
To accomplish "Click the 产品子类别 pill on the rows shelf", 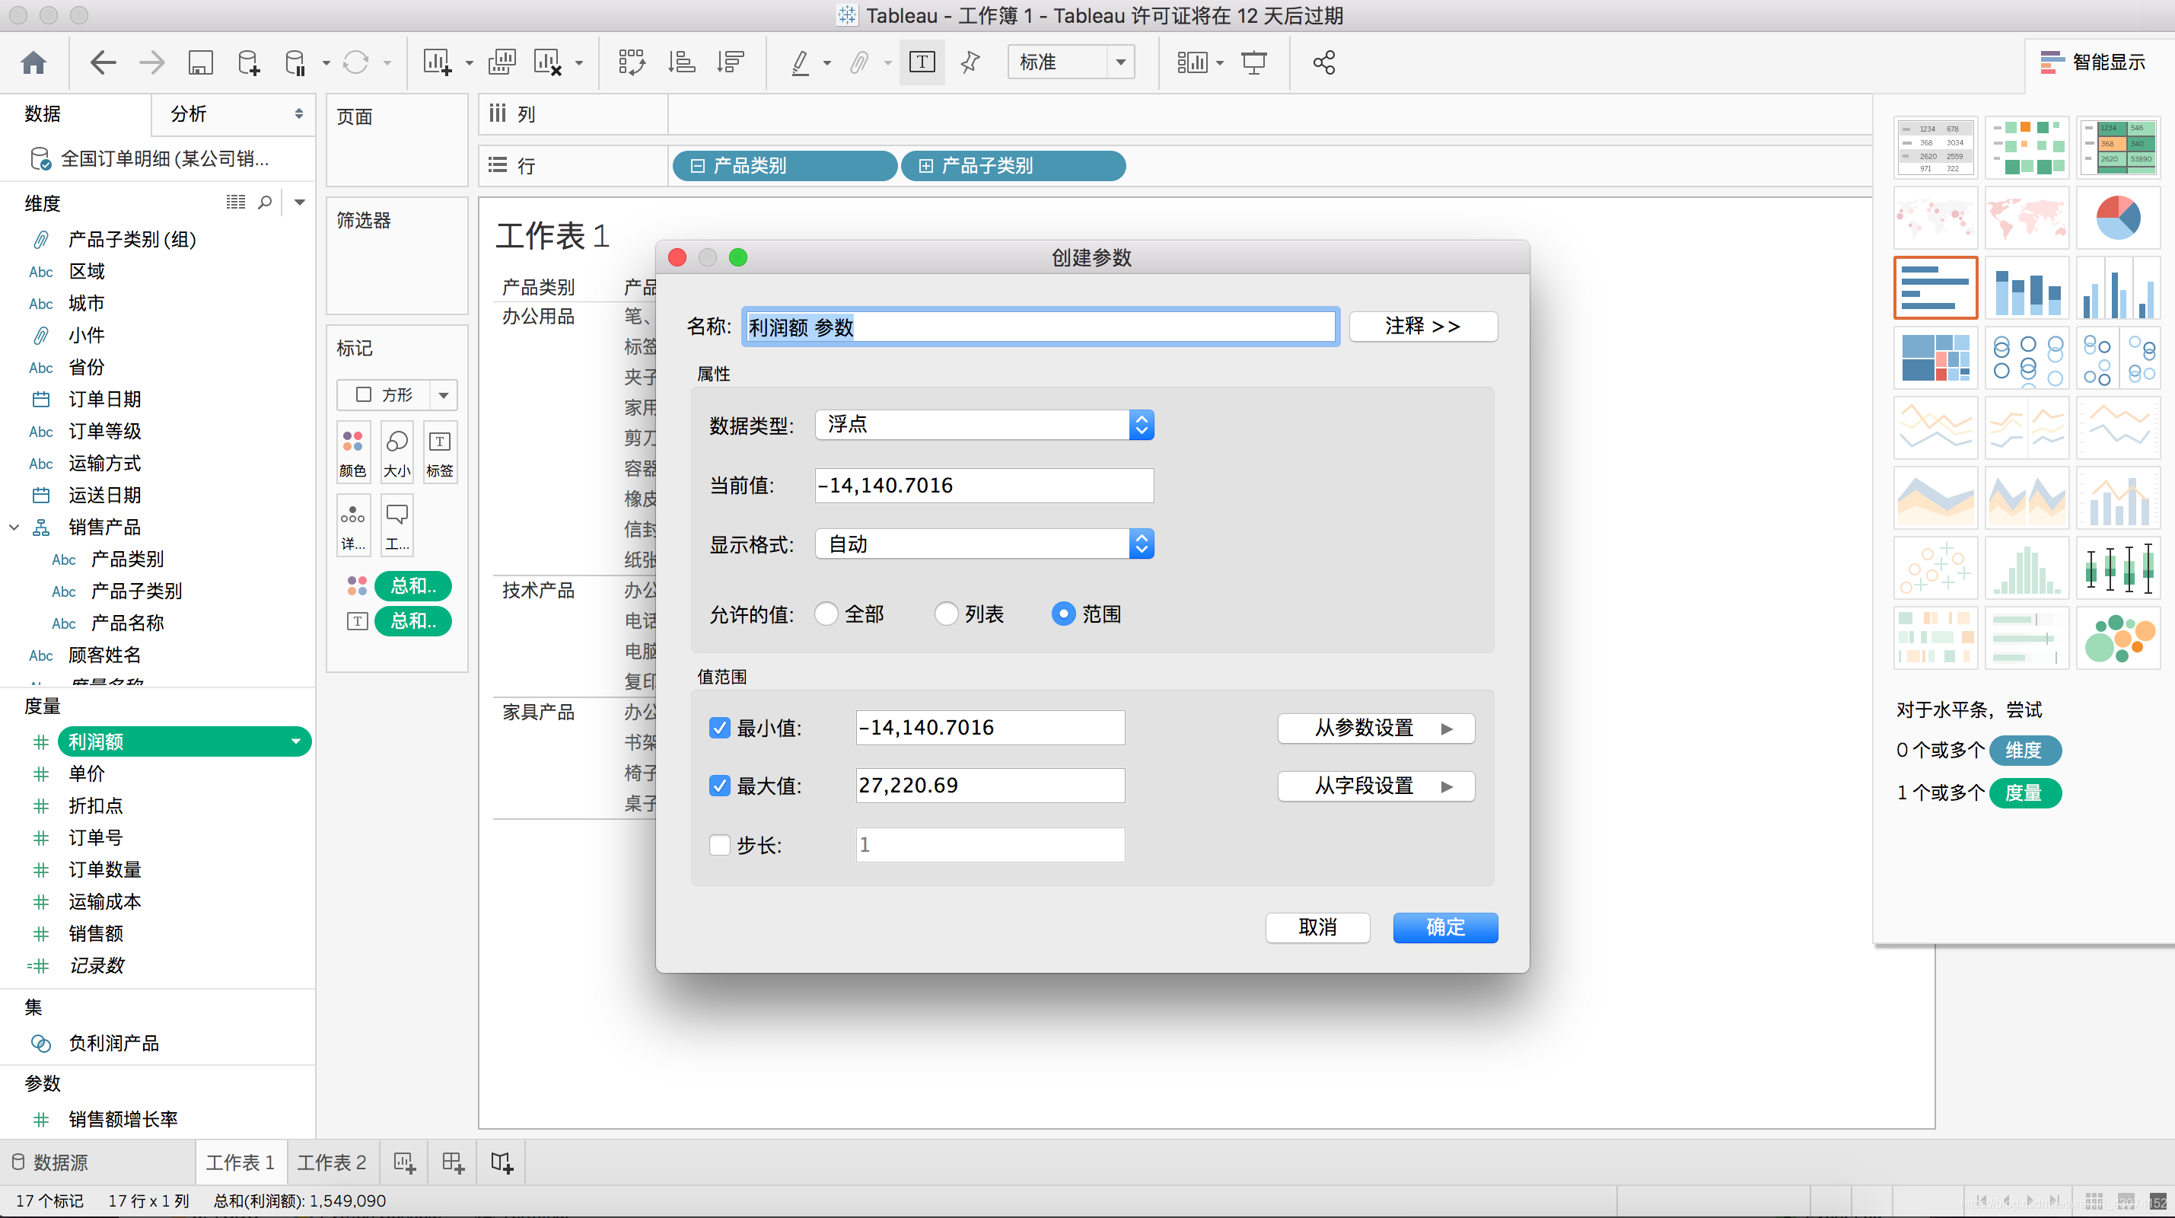I will click(1013, 165).
